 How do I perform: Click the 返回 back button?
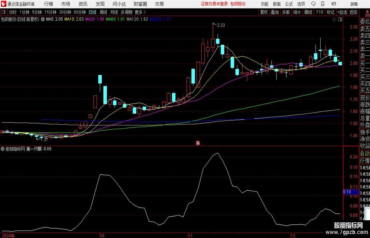point(353,12)
